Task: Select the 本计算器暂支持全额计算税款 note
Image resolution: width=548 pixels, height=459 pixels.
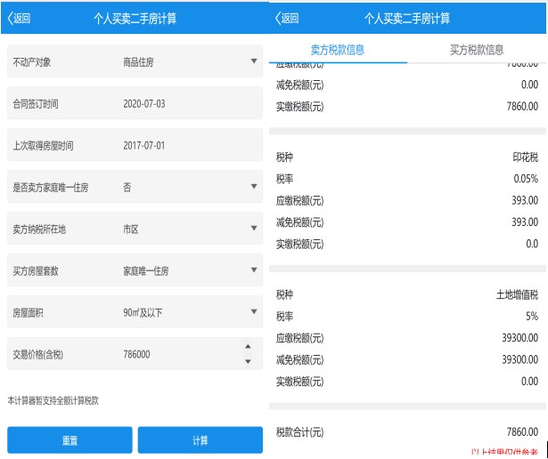Action: pos(53,401)
